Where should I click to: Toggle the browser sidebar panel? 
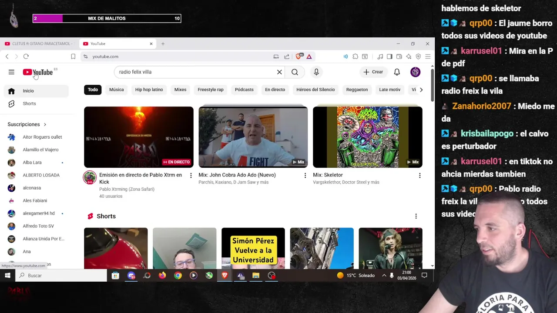389,57
